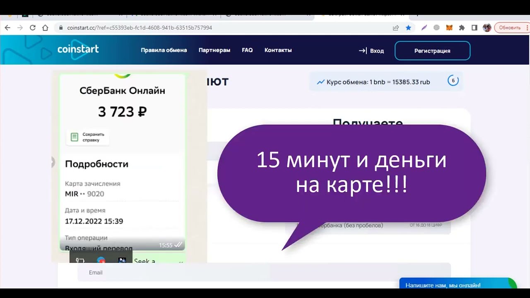Screen dimensions: 530x298
Task: Click the trend chart icon beside Курс обмена
Action: tap(320, 82)
